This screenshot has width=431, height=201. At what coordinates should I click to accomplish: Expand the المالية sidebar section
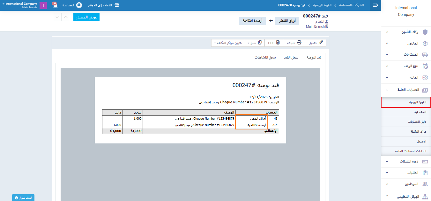point(406,78)
